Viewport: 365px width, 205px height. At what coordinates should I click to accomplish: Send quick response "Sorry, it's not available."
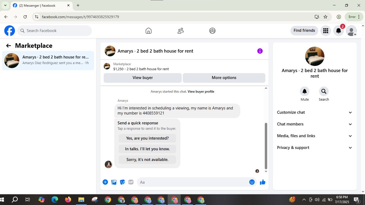tap(147, 160)
